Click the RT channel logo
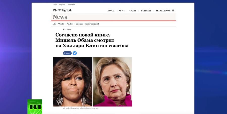 click(35, 107)
